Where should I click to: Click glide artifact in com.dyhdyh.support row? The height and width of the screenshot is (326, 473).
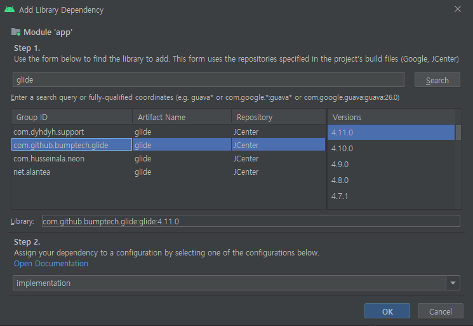click(143, 132)
